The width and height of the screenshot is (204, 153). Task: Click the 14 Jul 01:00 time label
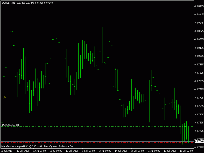click(88, 151)
